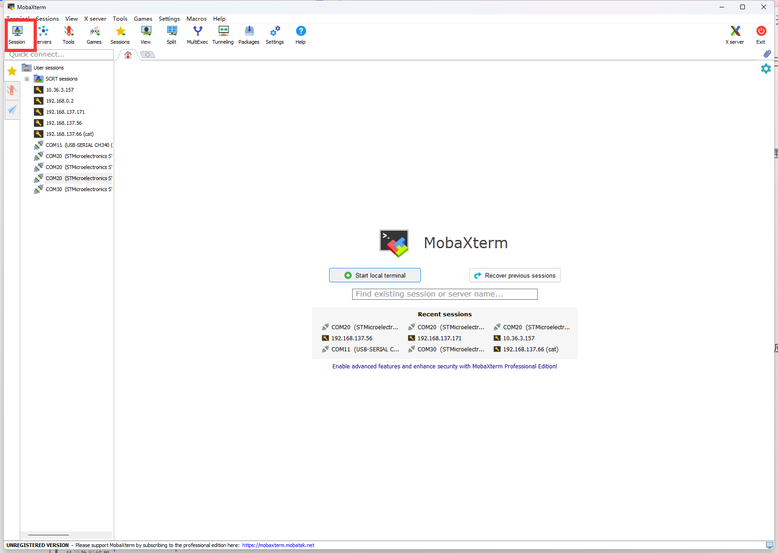The width and height of the screenshot is (778, 553).
Task: Open the Games menu in menu bar
Action: (143, 19)
